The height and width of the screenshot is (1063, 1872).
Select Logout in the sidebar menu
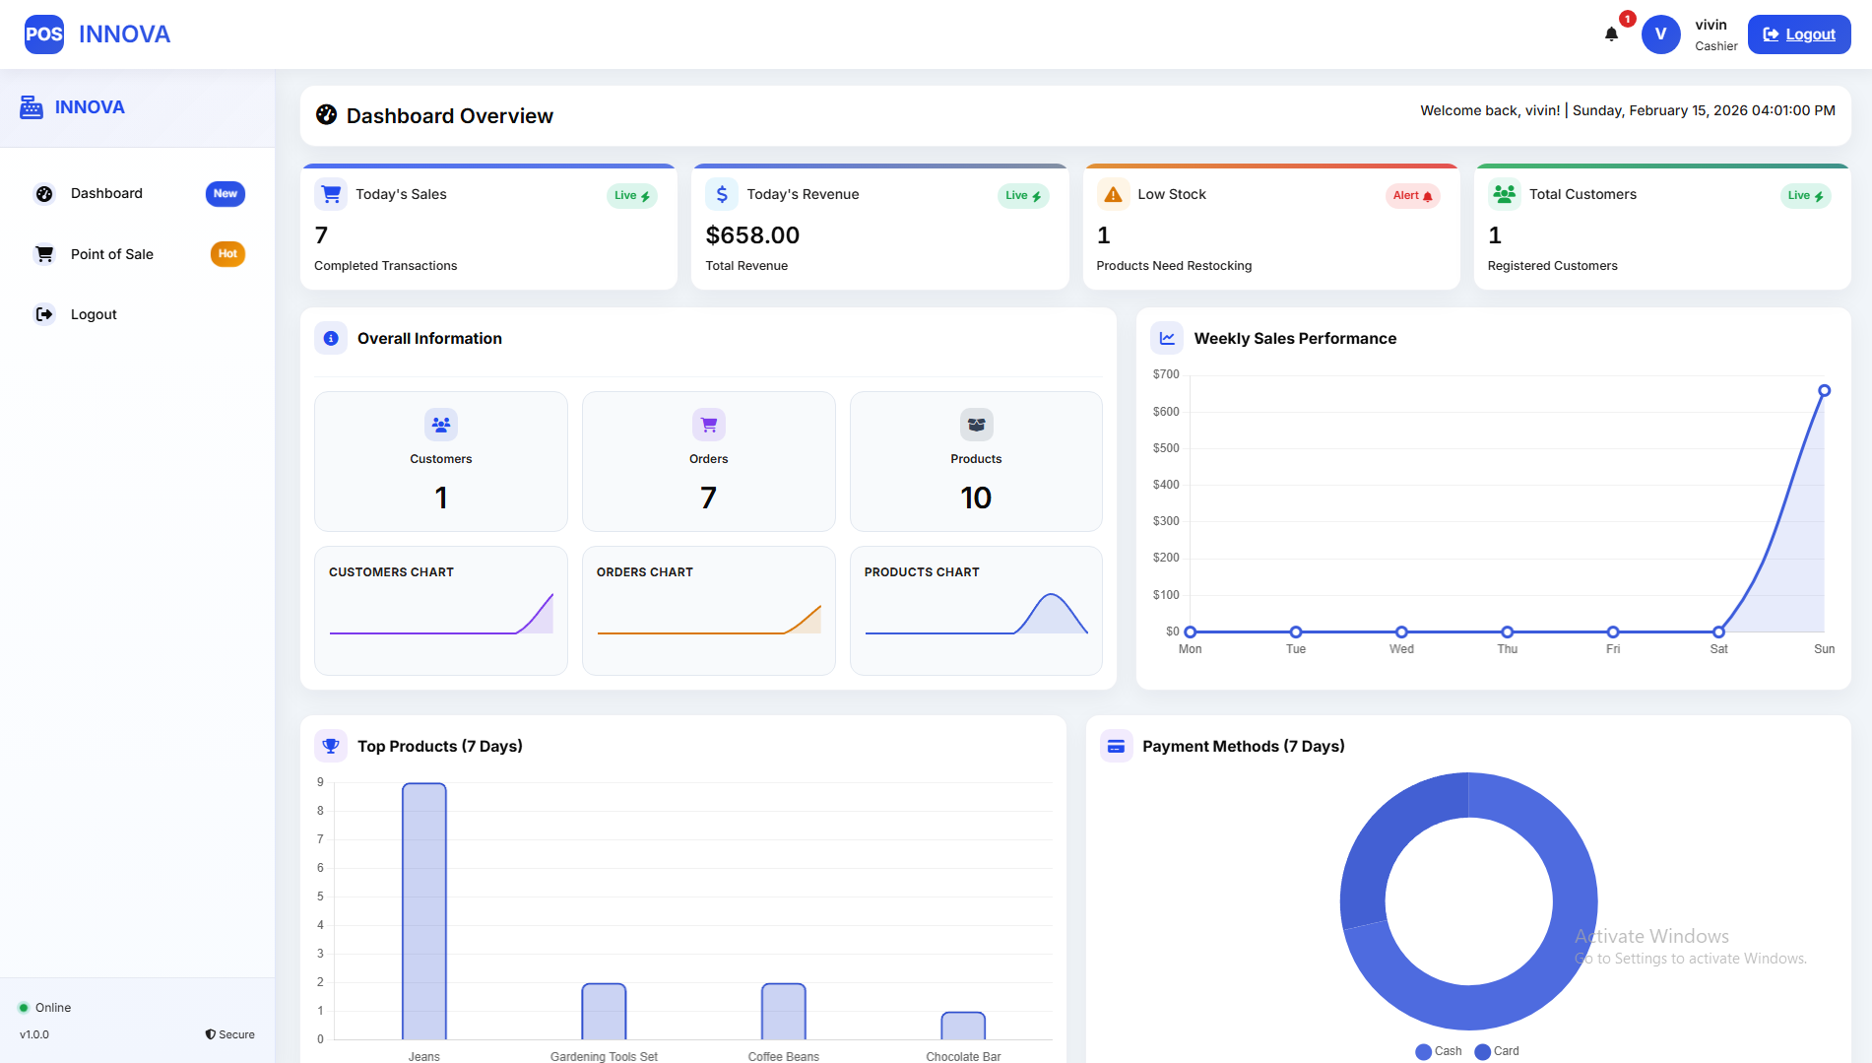[94, 314]
